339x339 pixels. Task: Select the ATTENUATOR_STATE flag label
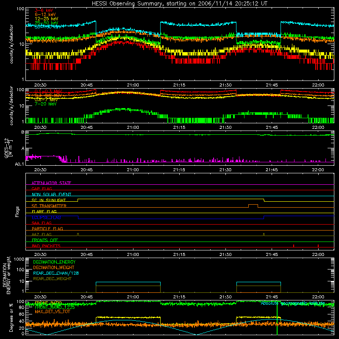pyautogui.click(x=51, y=183)
